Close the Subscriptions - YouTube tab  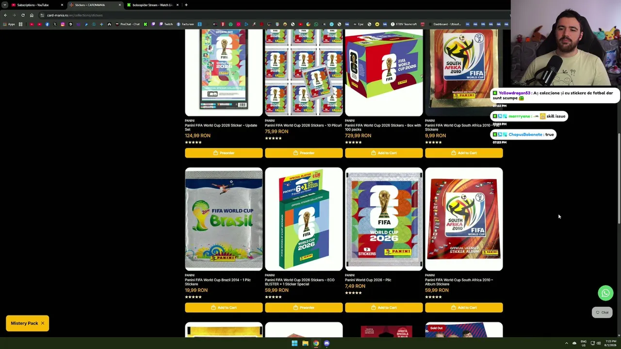point(62,5)
